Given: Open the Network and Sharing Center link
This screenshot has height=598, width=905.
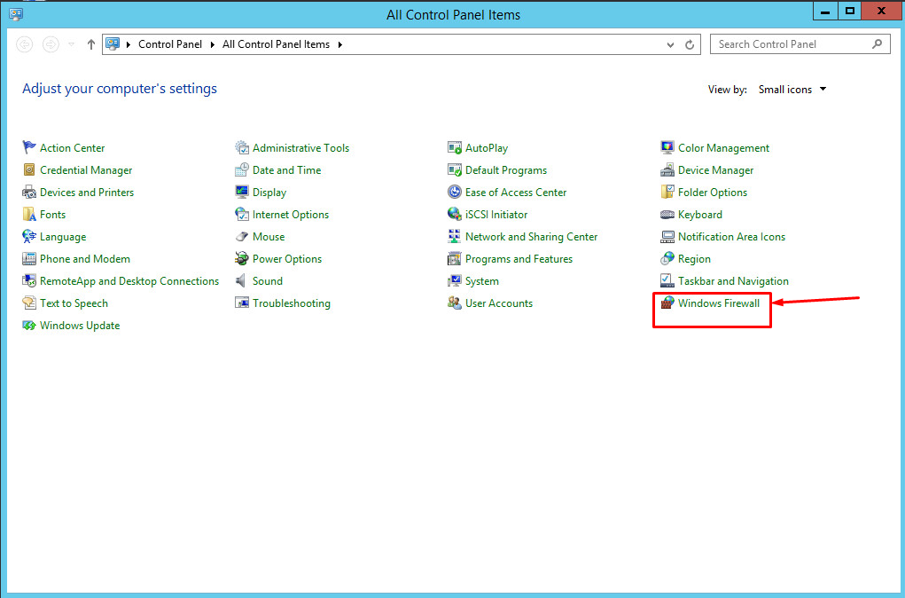Looking at the screenshot, I should coord(531,236).
